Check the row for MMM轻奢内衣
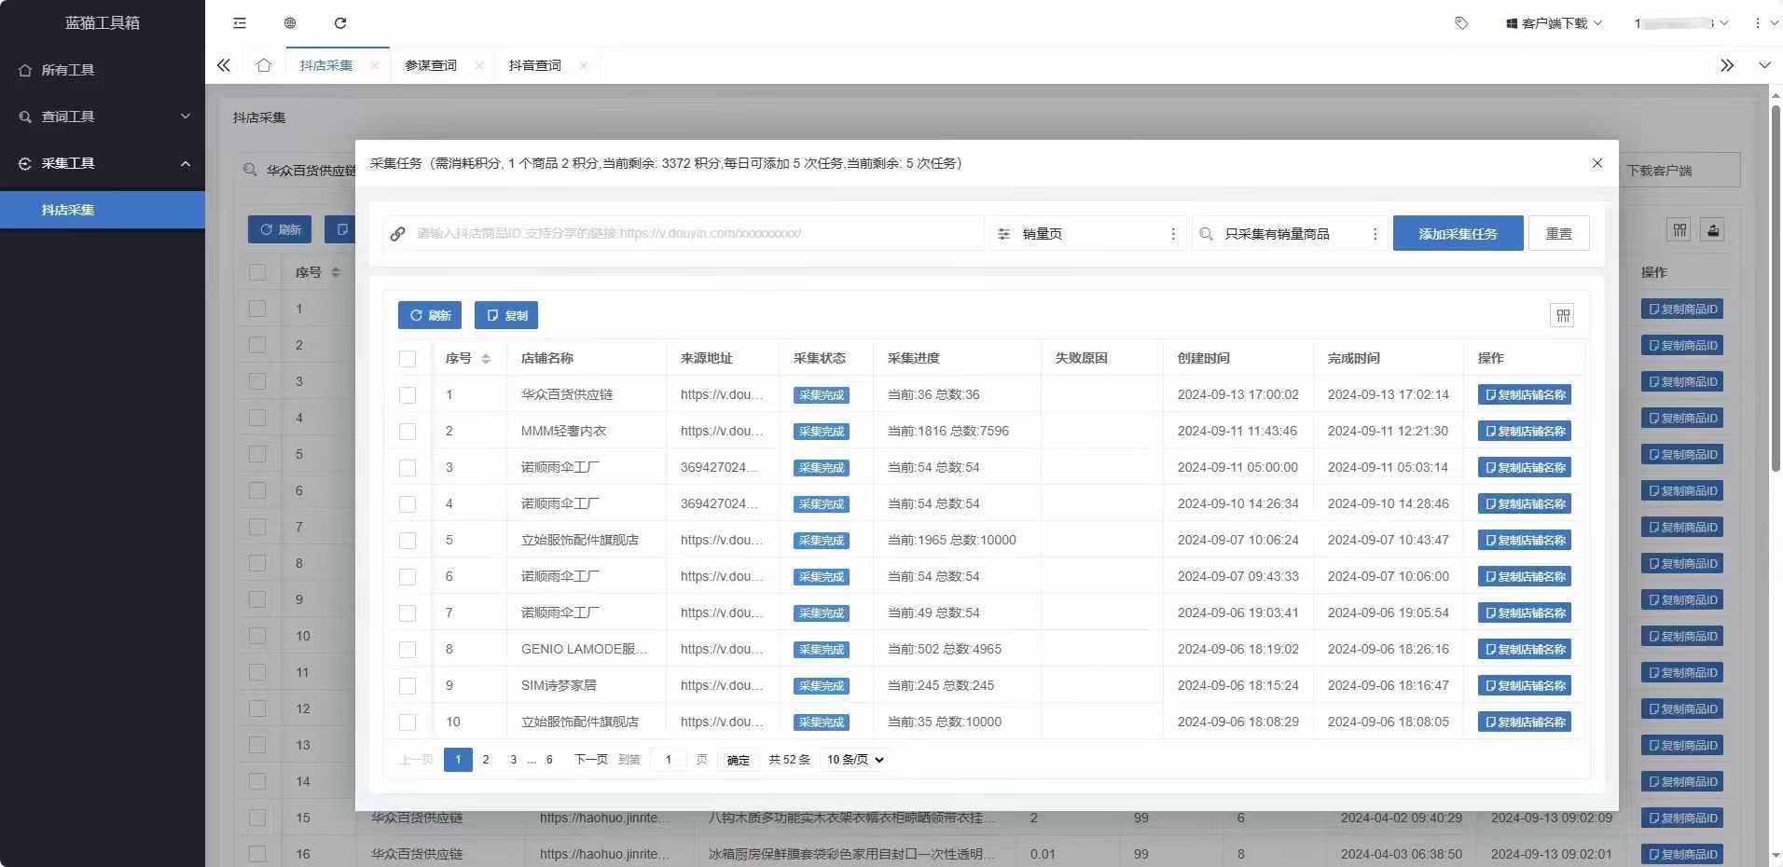Image resolution: width=1783 pixels, height=867 pixels. pyautogui.click(x=408, y=432)
